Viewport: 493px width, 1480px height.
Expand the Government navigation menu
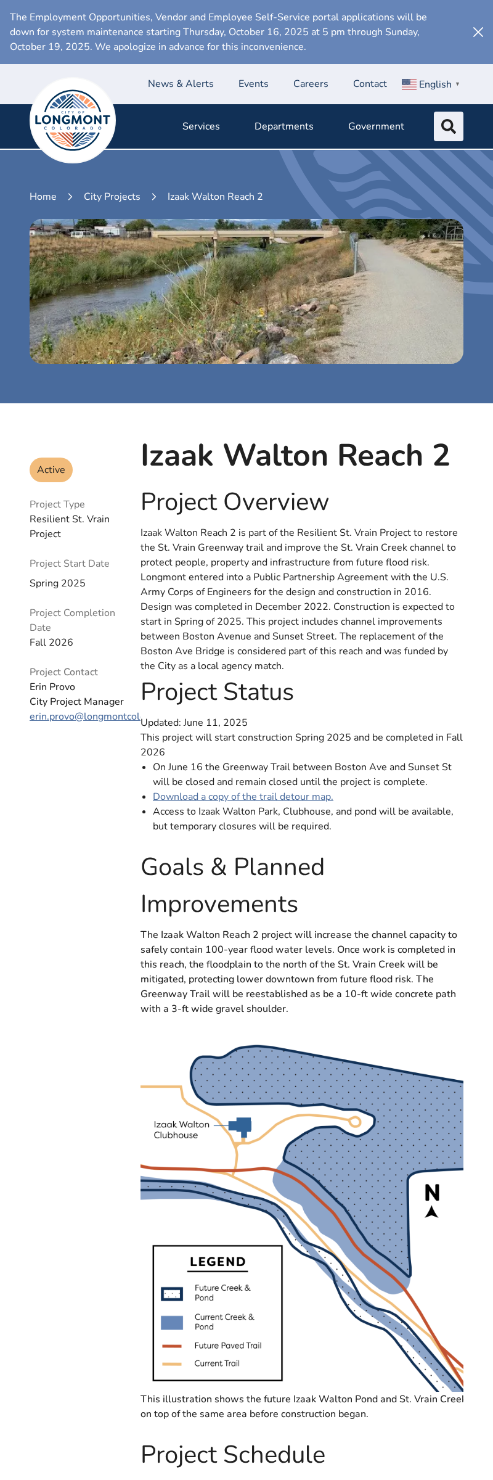(x=376, y=126)
